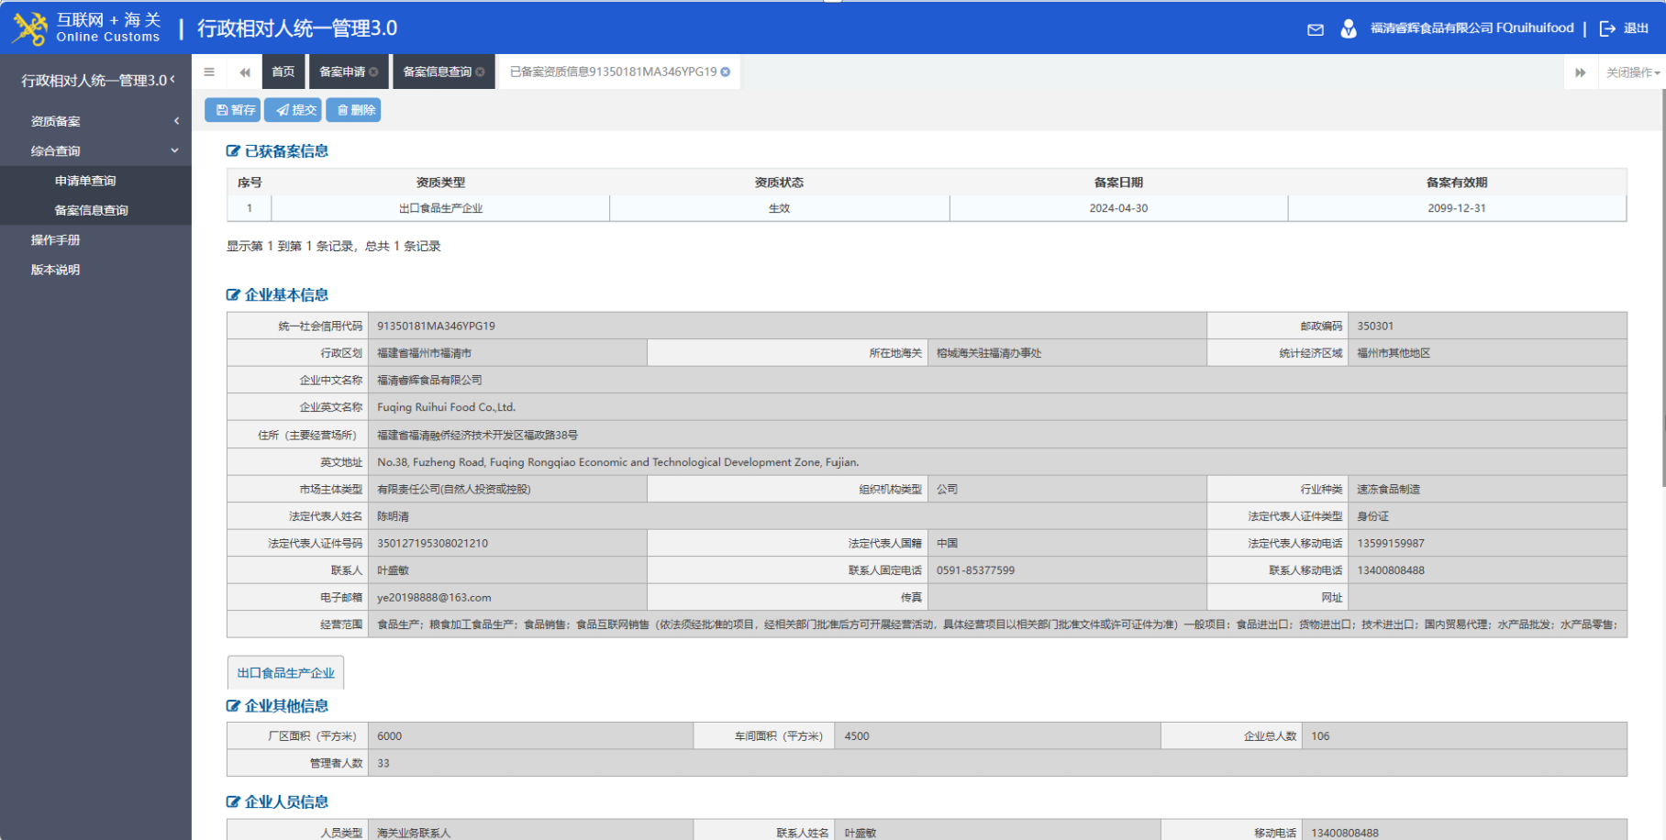This screenshot has width=1666, height=840.
Task: Close the 备案申请 tab with its x icon
Action: 373,72
